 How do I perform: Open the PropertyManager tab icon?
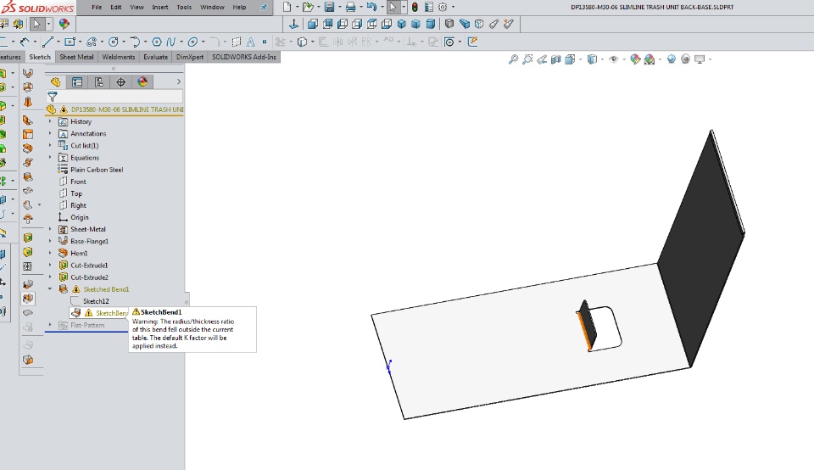pyautogui.click(x=77, y=82)
